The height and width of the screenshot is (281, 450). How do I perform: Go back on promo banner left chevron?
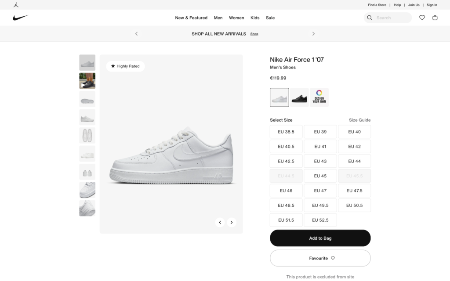pyautogui.click(x=136, y=34)
